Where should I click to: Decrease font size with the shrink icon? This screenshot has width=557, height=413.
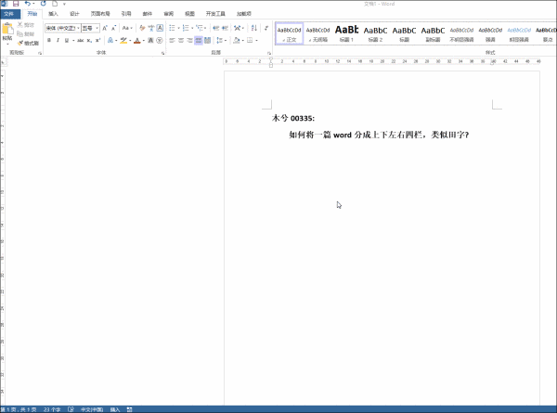tap(113, 28)
